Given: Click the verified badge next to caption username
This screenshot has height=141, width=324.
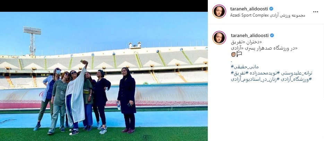Looking at the screenshot, I should [272, 35].
